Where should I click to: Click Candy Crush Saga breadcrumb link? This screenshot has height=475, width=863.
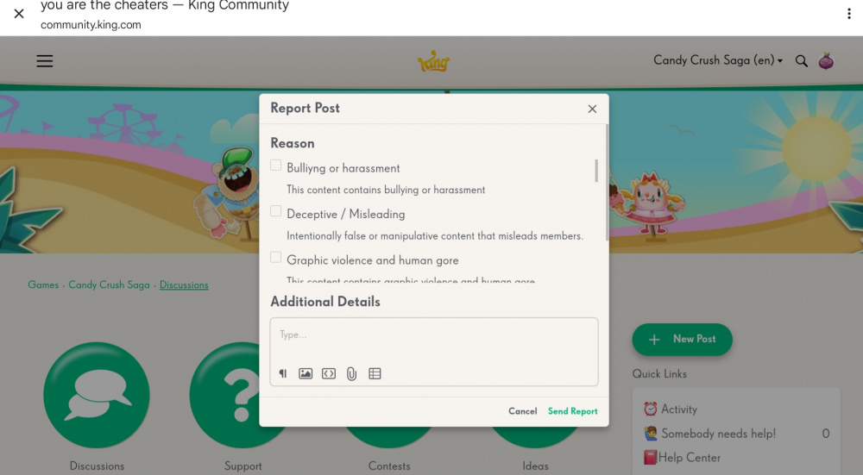click(109, 284)
